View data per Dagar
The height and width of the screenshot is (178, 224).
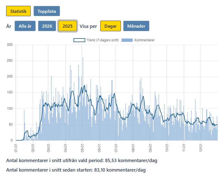pos(110,26)
